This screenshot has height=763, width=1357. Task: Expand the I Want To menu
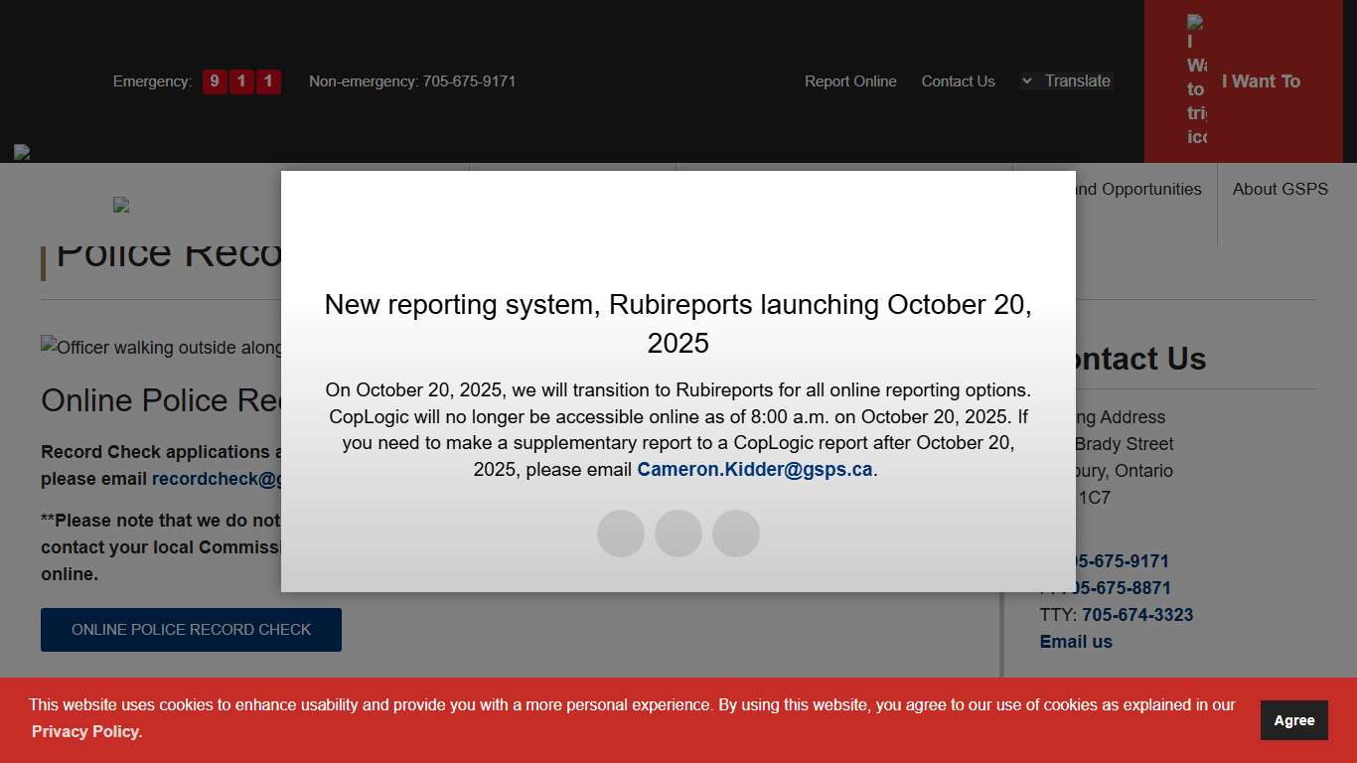pos(1260,80)
